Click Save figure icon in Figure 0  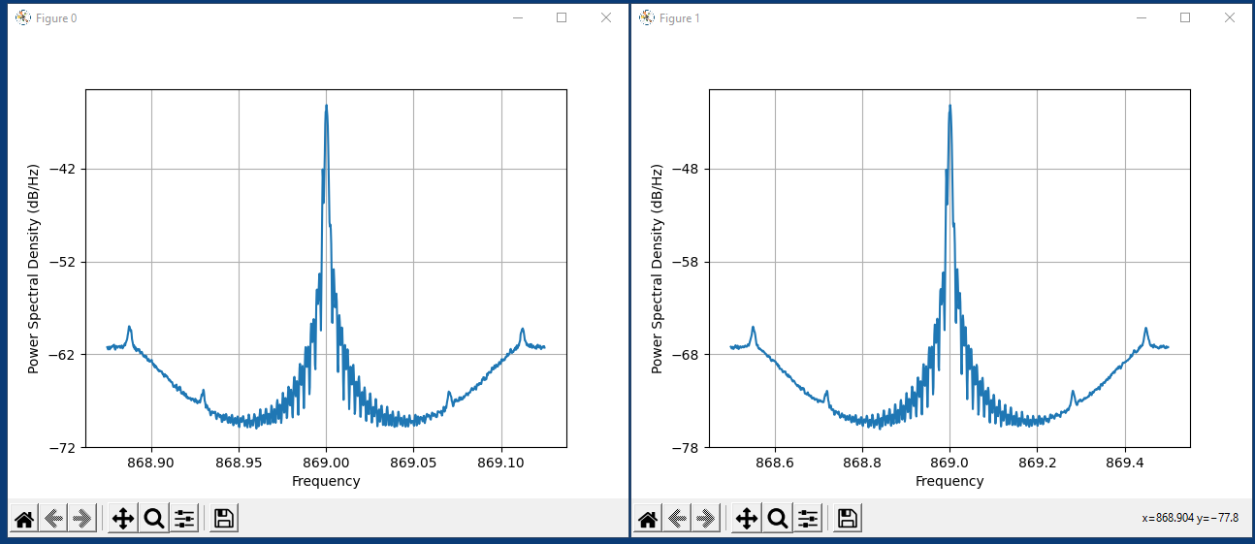tap(224, 519)
